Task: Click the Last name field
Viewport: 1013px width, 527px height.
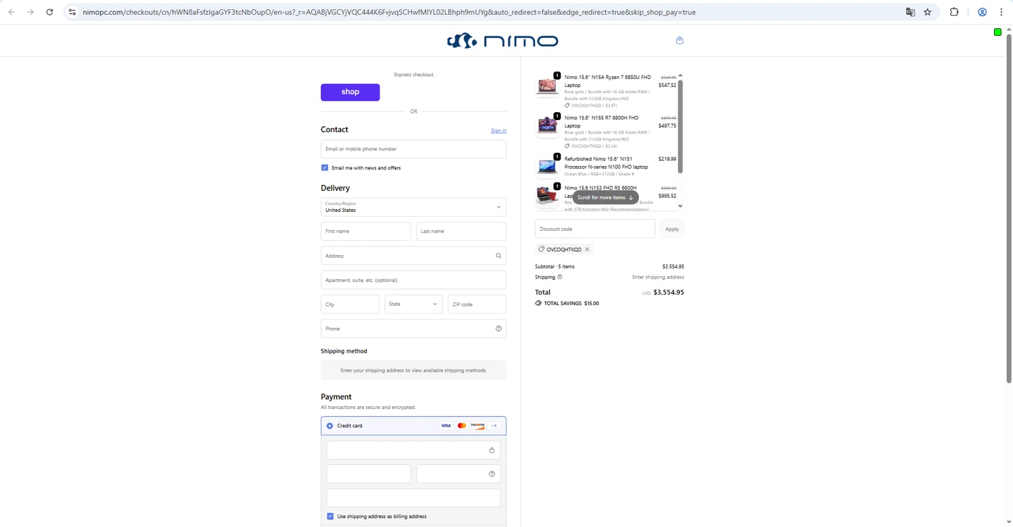Action: [461, 231]
